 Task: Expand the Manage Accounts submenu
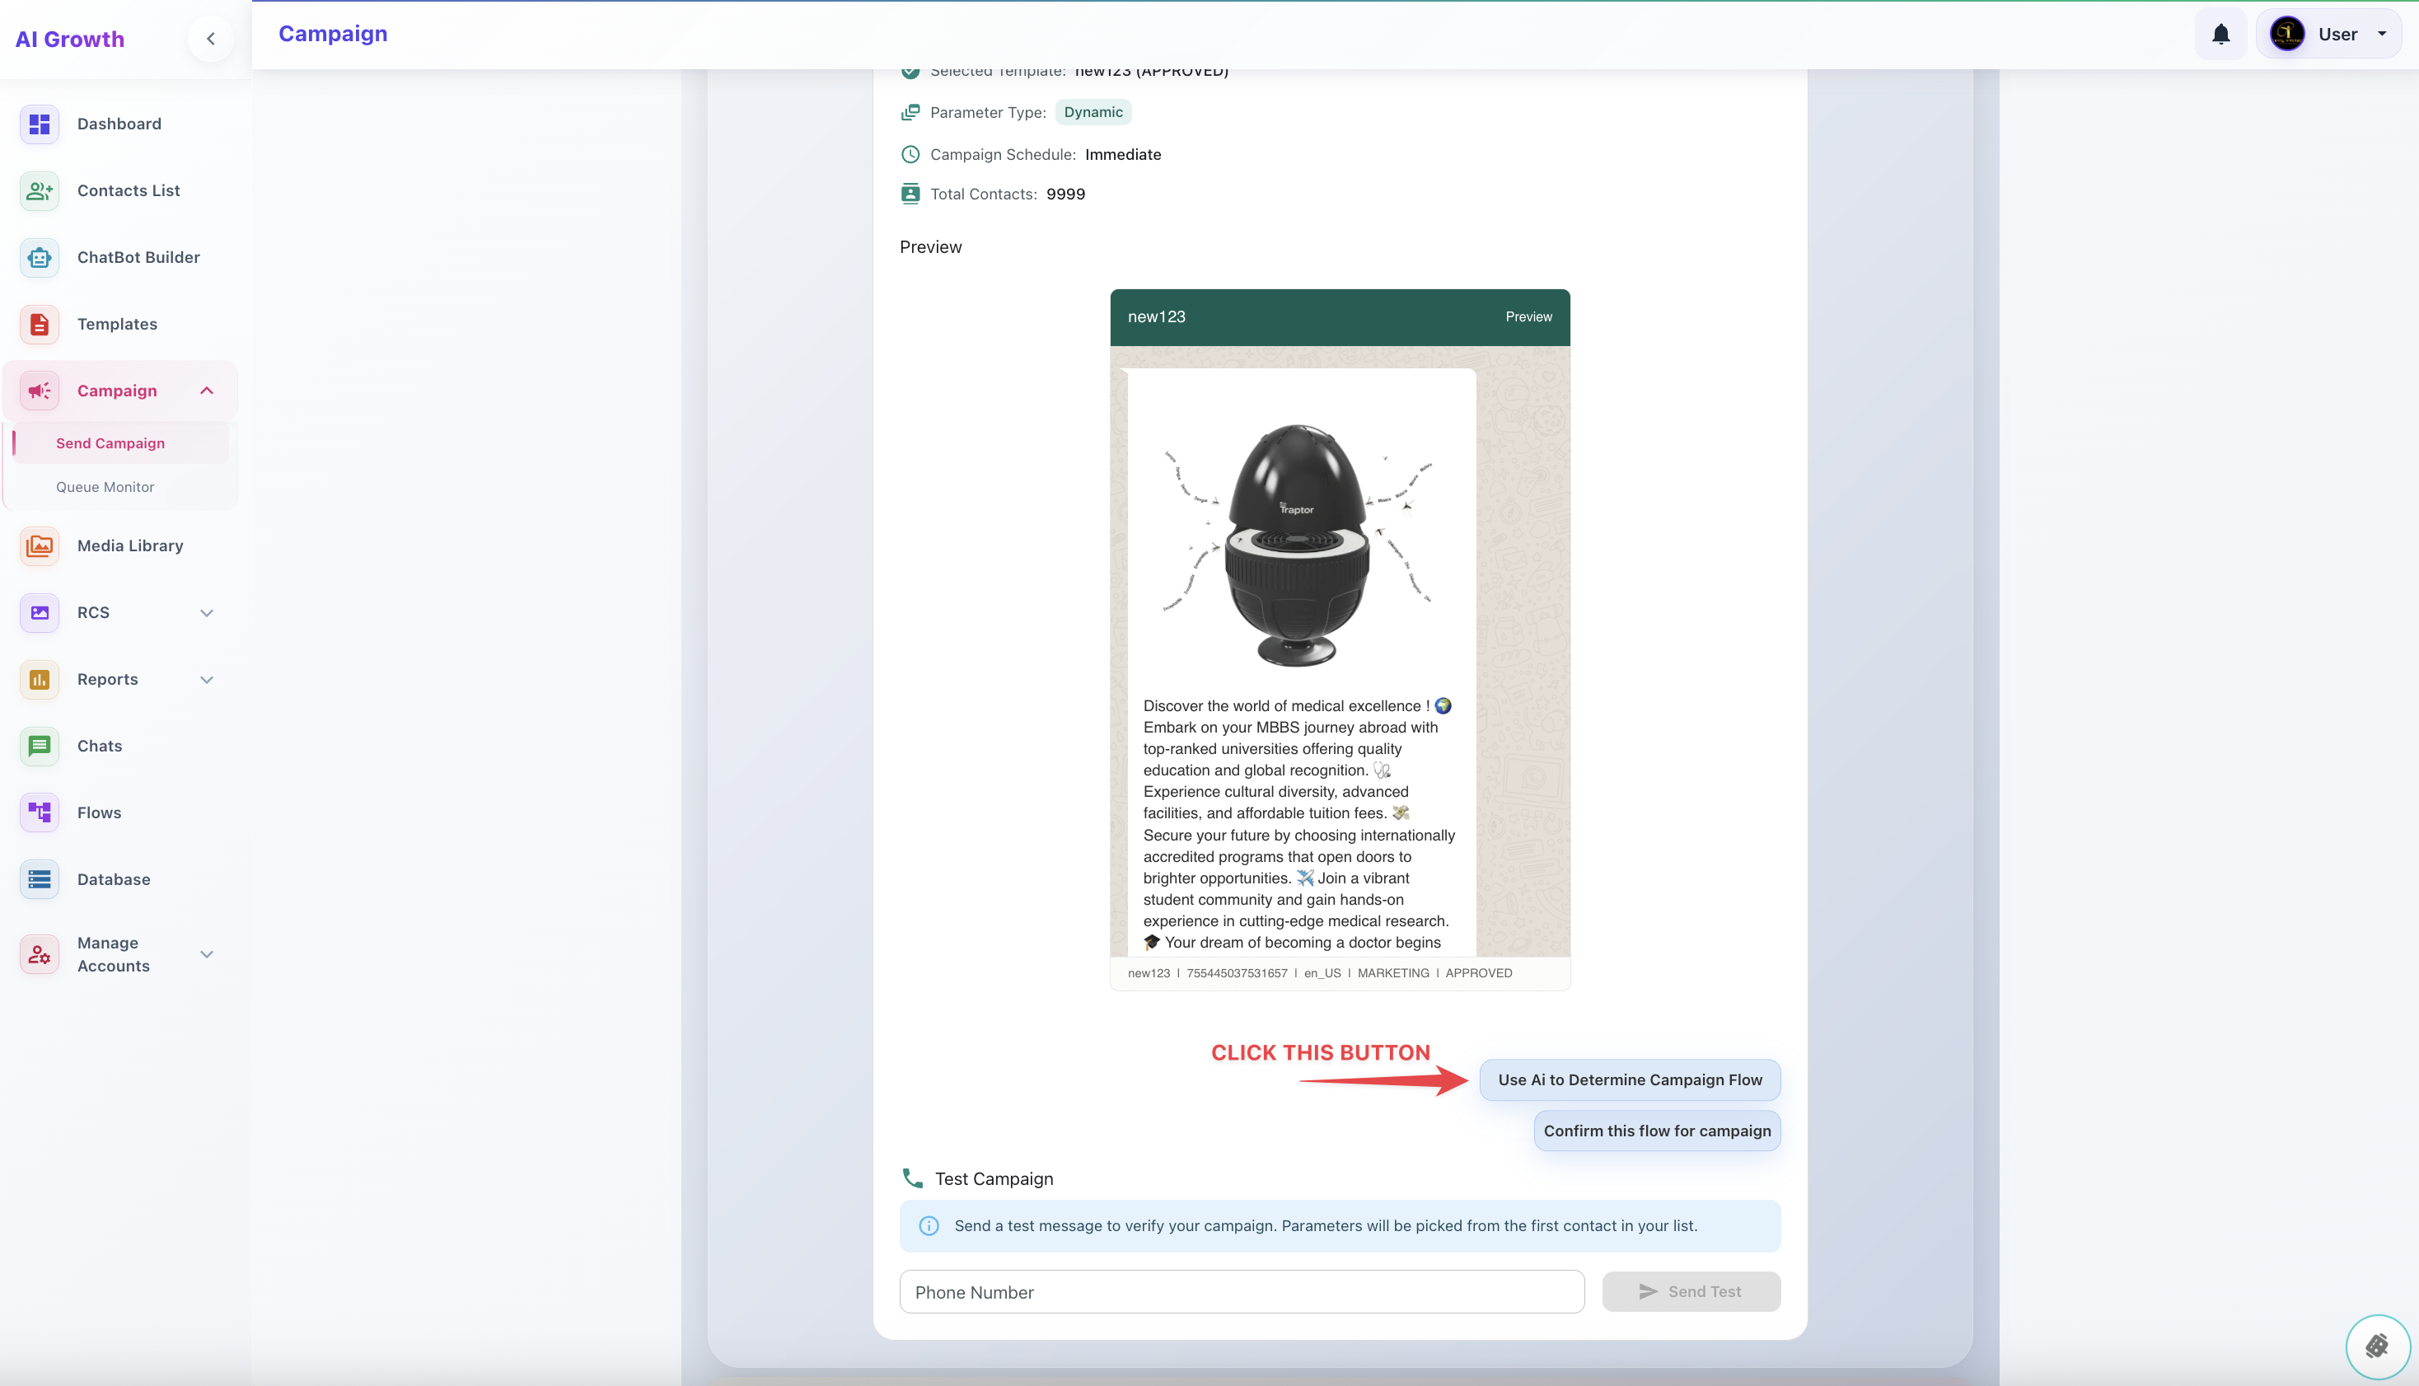click(207, 954)
